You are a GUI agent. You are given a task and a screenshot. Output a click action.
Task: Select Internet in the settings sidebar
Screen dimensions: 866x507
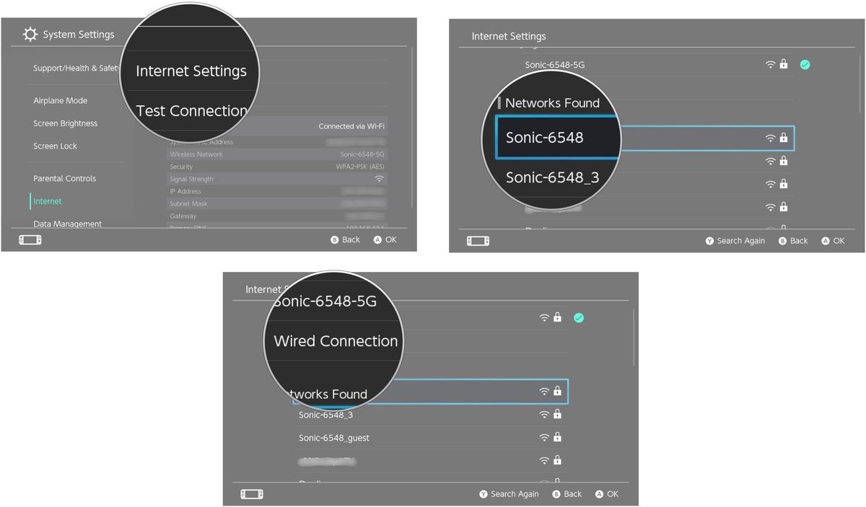pos(47,200)
